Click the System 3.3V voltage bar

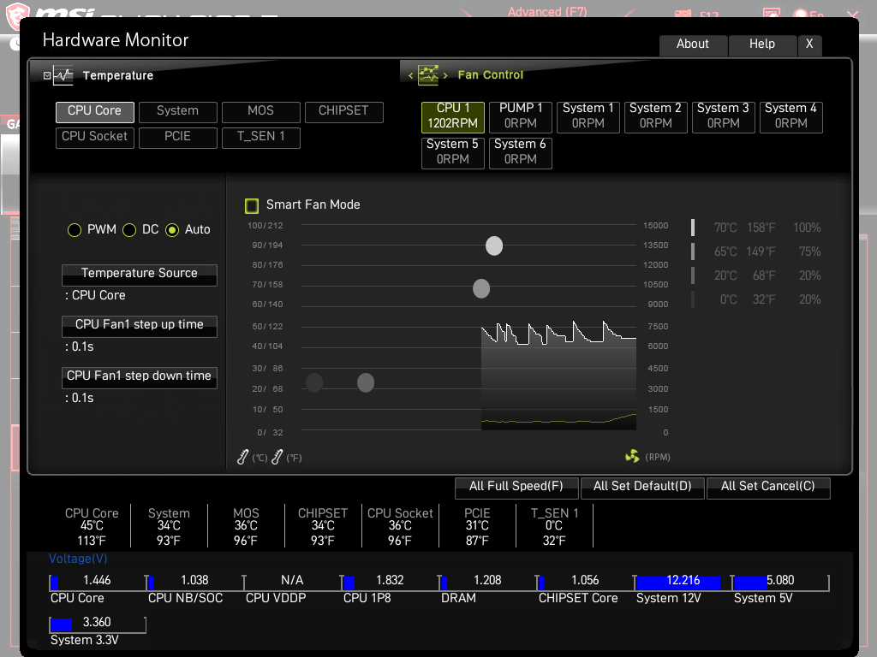tap(98, 624)
